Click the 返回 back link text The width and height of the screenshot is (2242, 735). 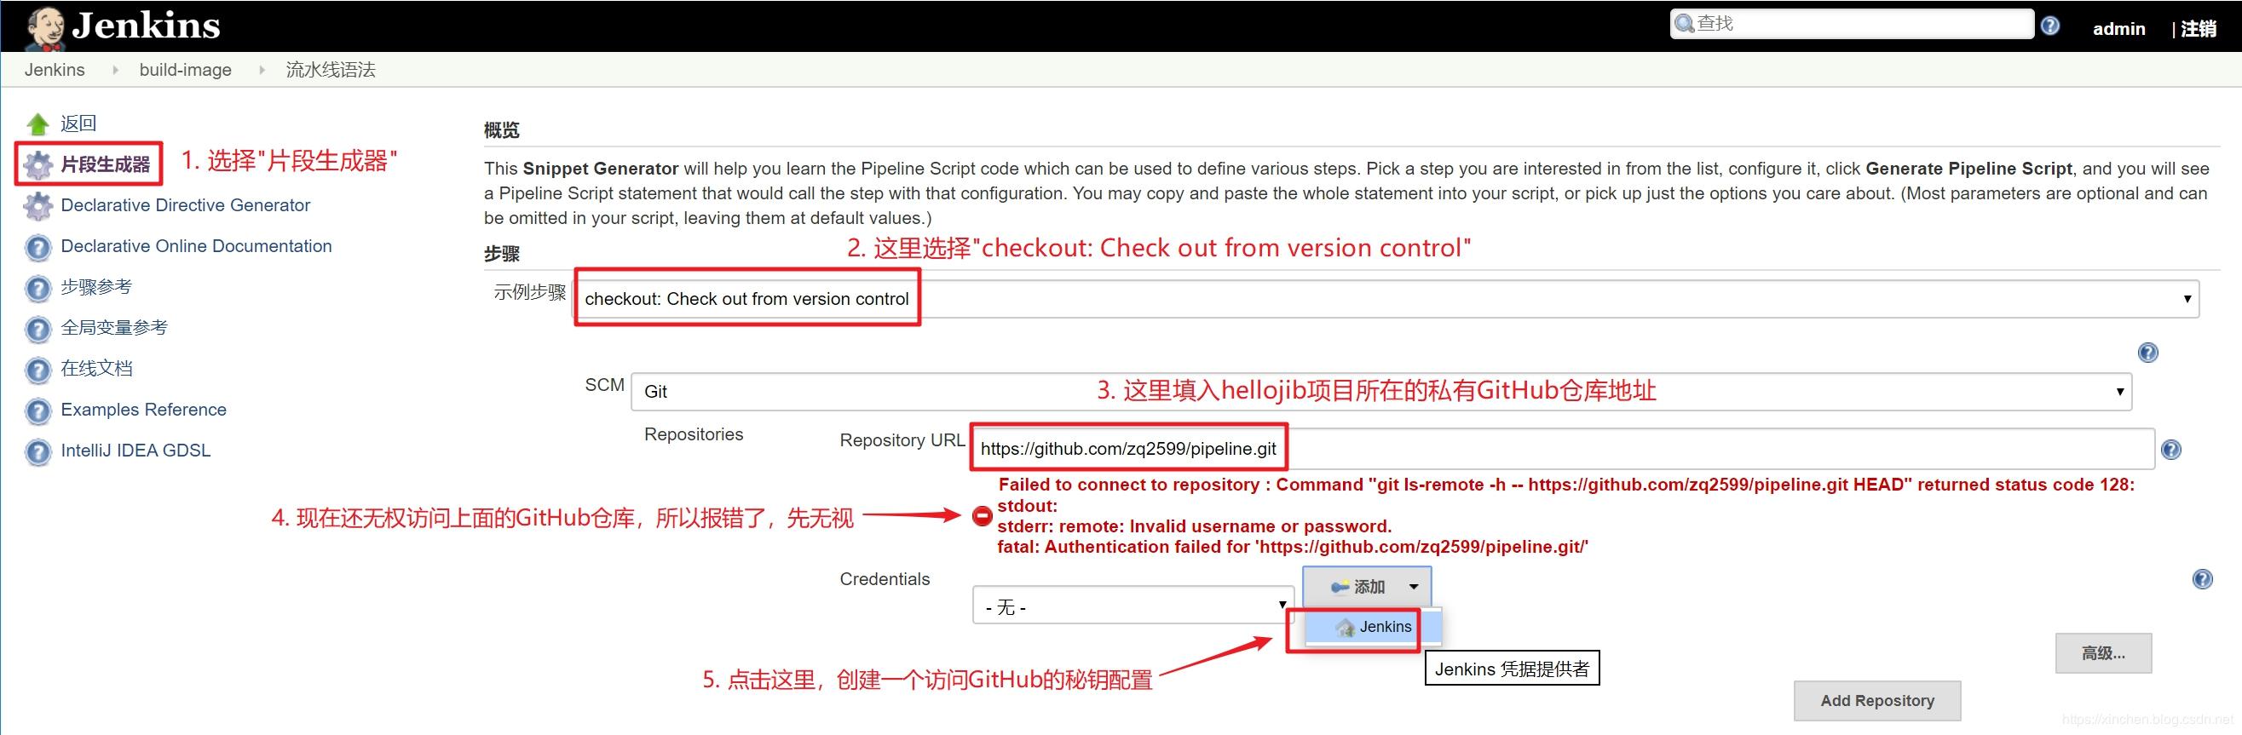click(78, 123)
